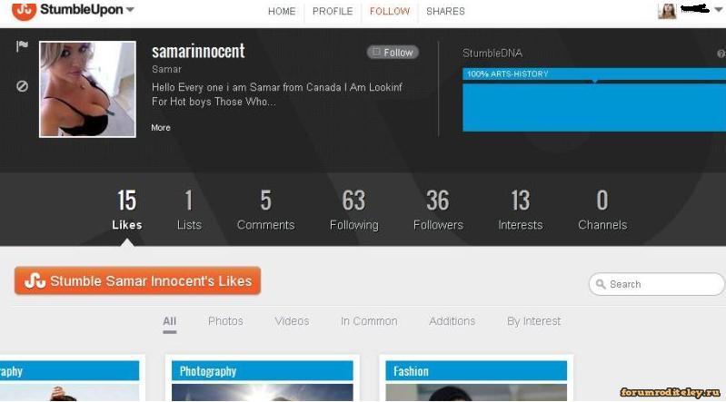726x402 pixels.
Task: Open the StumbleDNA help icon
Action: 721,54
